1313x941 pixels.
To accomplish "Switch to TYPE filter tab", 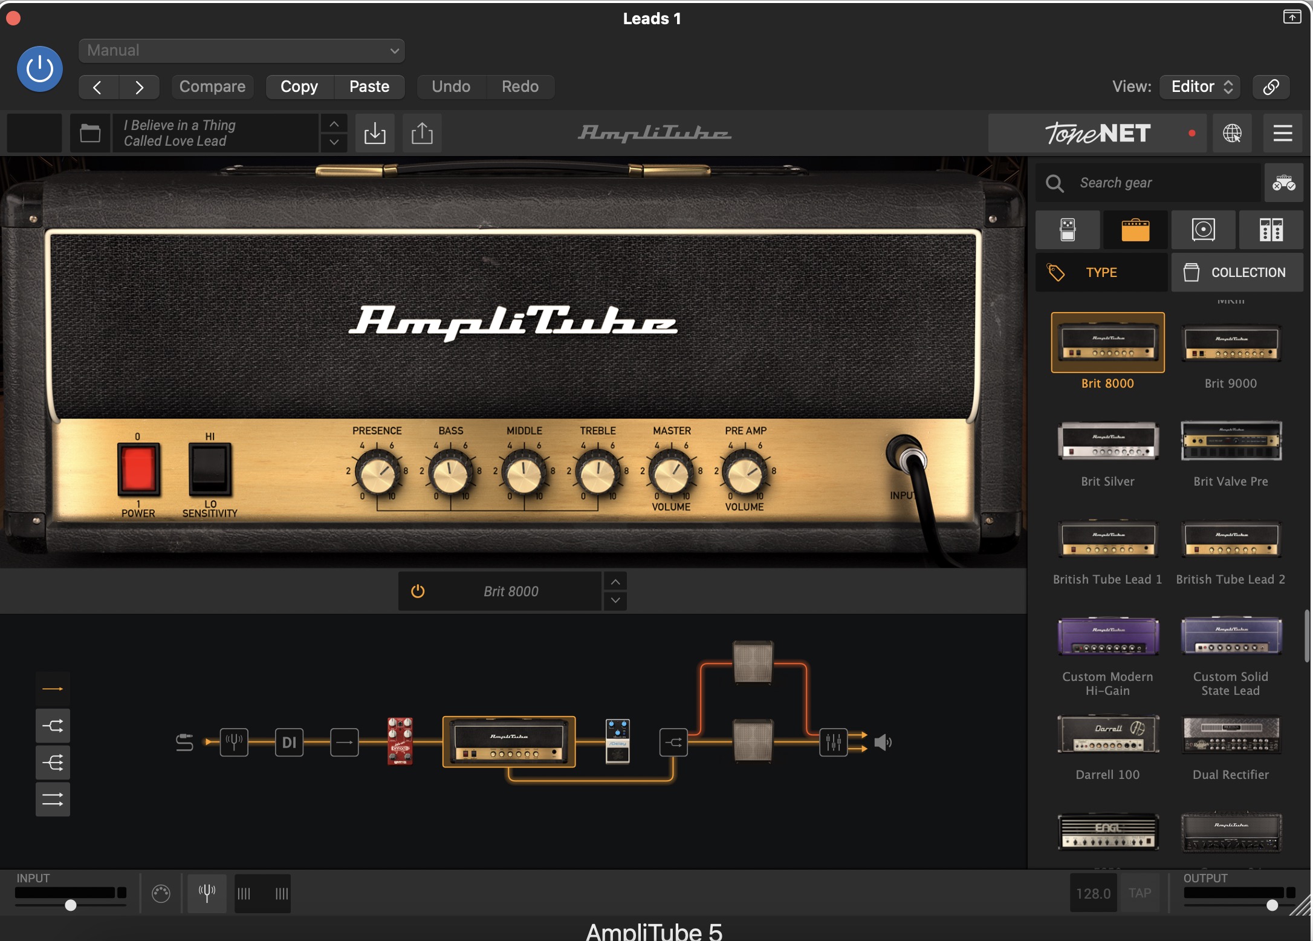I will click(x=1101, y=273).
